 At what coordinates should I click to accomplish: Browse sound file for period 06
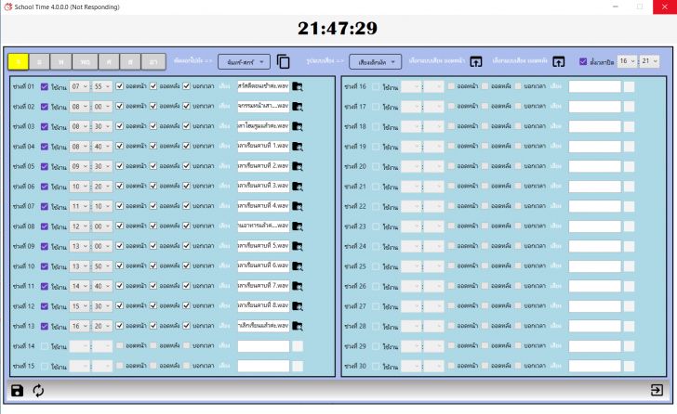pyautogui.click(x=298, y=186)
